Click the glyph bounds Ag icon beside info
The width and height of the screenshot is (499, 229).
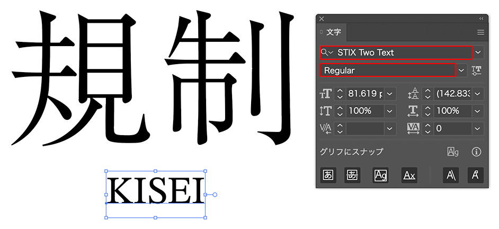tap(453, 152)
